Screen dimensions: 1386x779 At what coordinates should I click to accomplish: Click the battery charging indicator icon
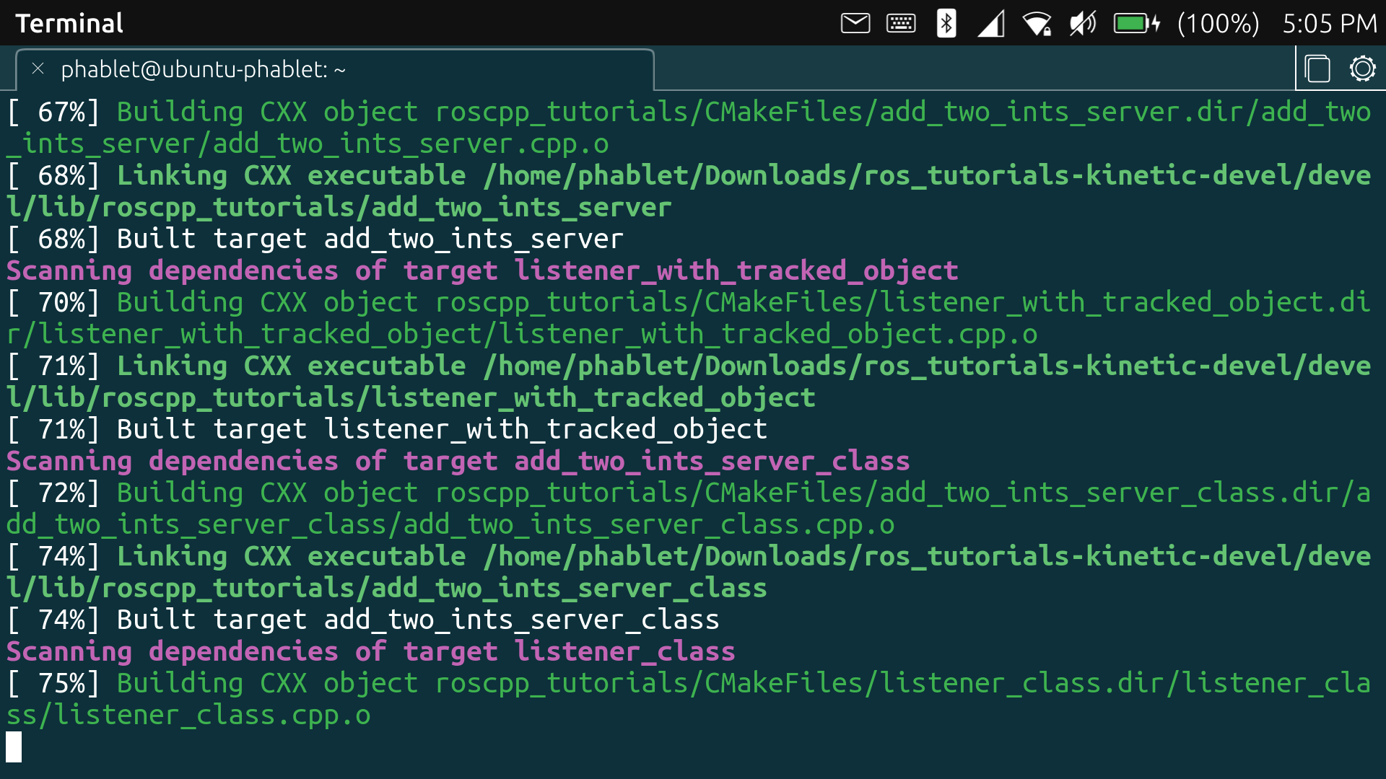coord(1136,23)
